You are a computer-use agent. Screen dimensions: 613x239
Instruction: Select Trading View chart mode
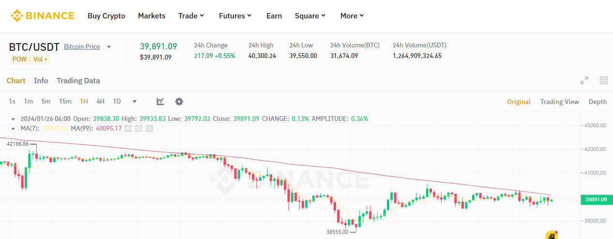(560, 102)
